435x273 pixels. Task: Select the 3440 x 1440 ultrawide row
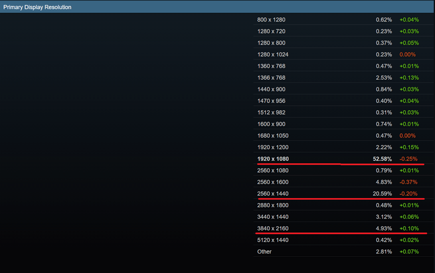pos(272,217)
